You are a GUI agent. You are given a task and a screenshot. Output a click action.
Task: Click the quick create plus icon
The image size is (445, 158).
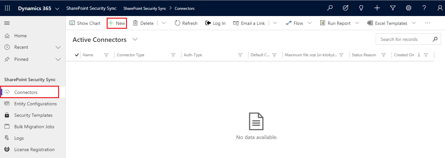click(377, 8)
